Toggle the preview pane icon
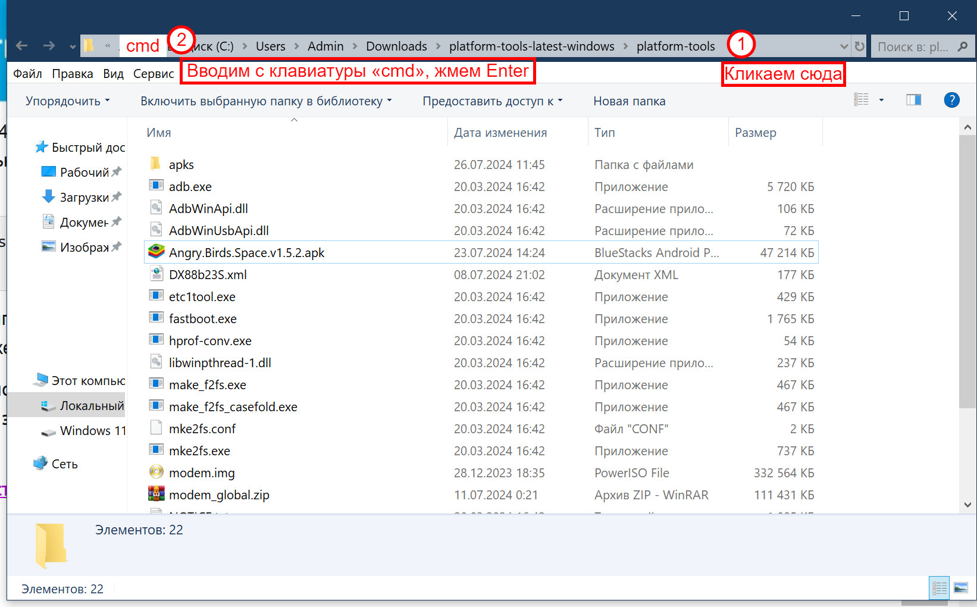The width and height of the screenshot is (977, 607). pos(913,100)
